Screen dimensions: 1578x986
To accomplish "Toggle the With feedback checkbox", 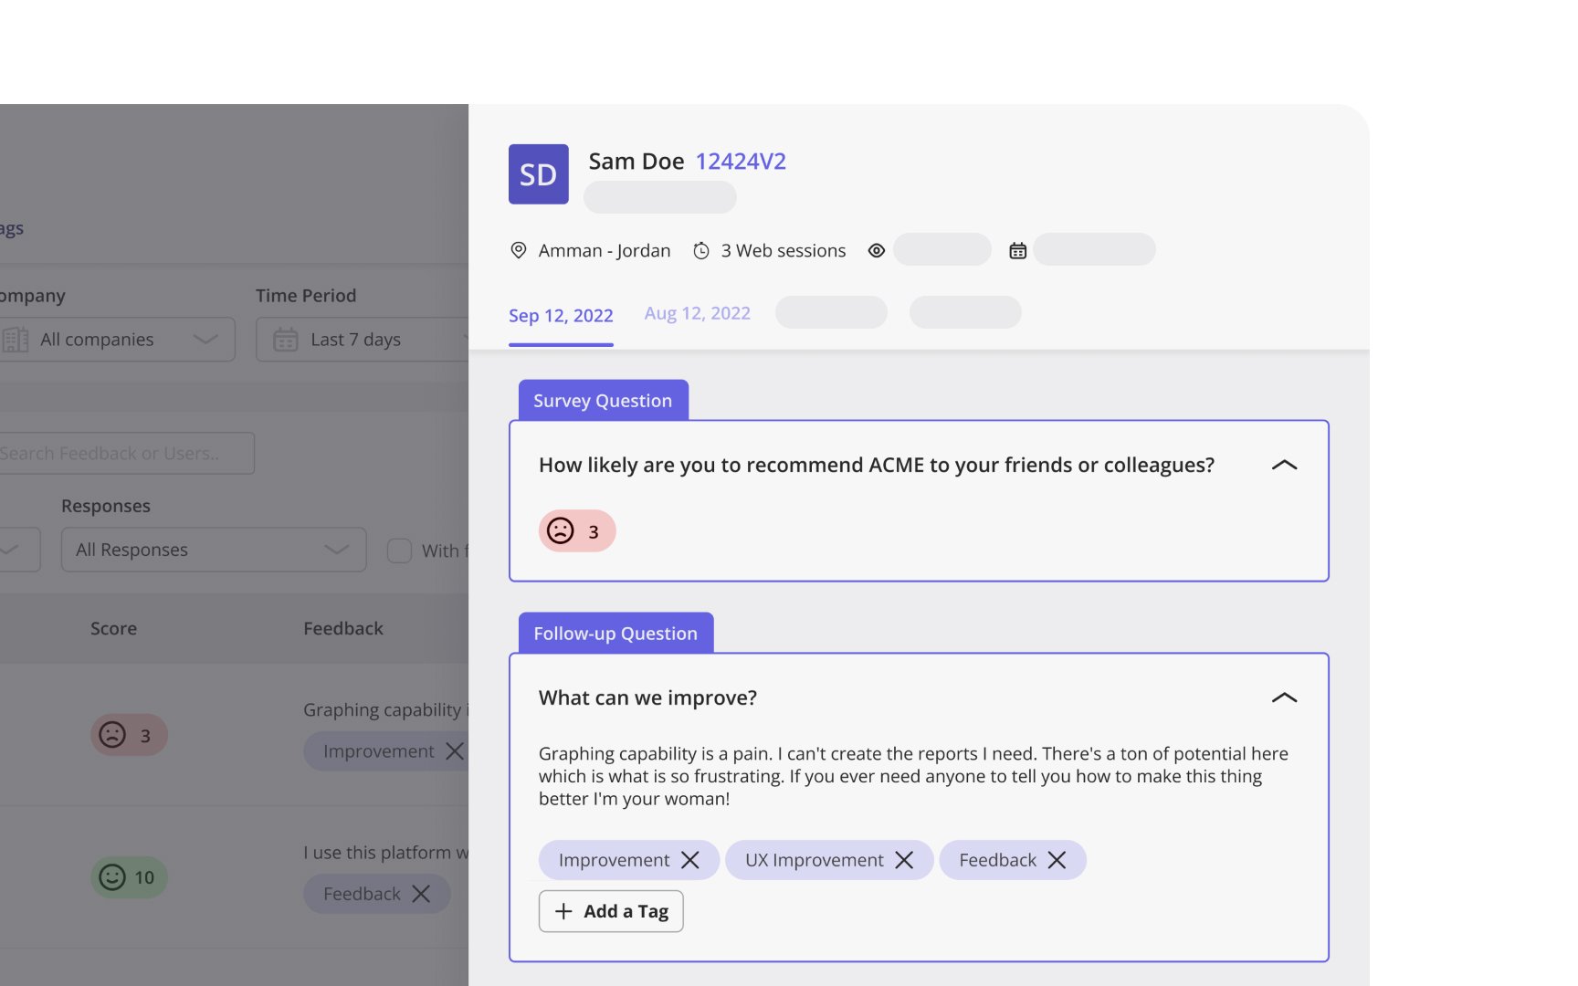I will click(399, 551).
